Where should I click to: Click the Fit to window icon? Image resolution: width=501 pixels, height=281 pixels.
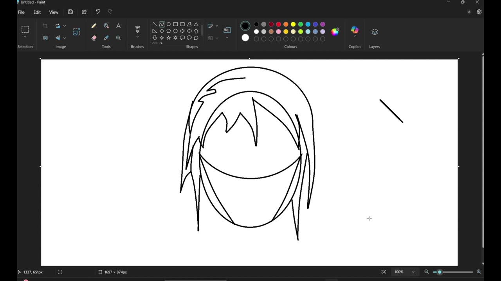(384, 272)
